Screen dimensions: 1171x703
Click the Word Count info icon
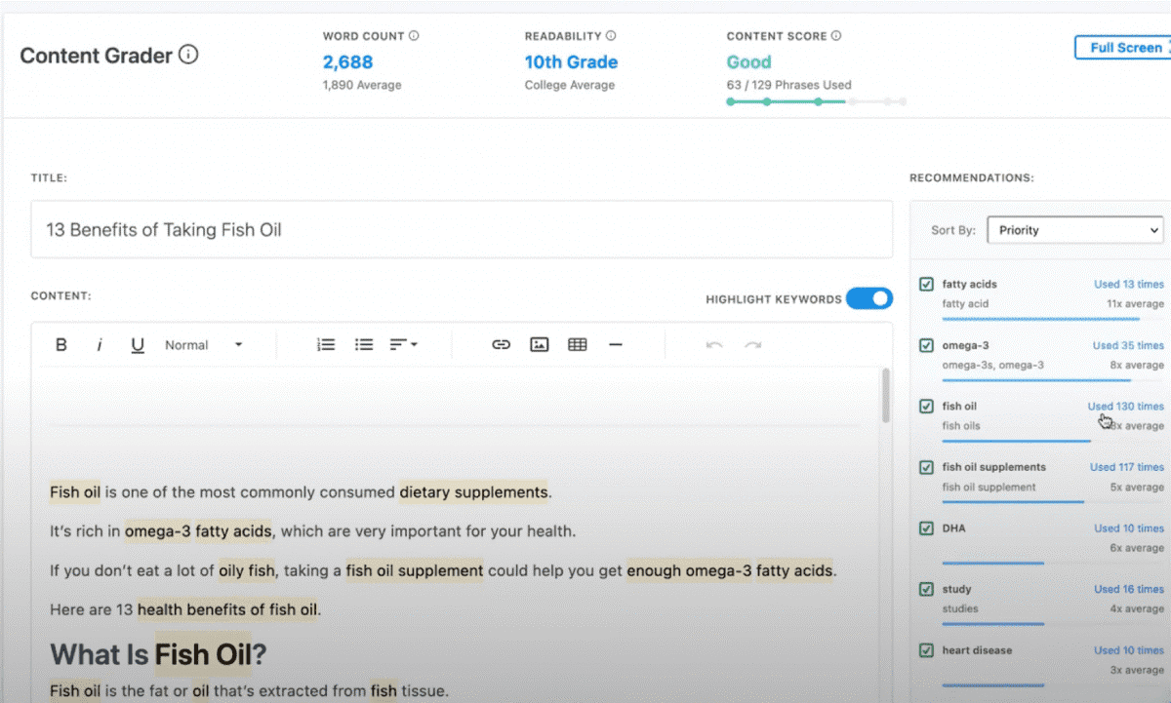[414, 36]
